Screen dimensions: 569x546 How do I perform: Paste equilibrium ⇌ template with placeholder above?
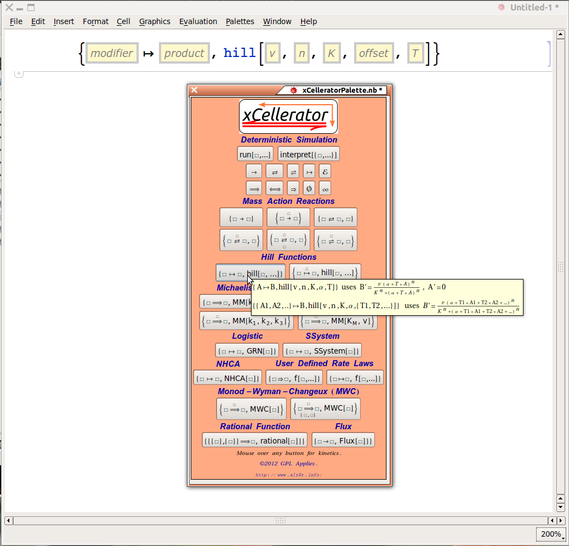pyautogui.click(x=335, y=240)
